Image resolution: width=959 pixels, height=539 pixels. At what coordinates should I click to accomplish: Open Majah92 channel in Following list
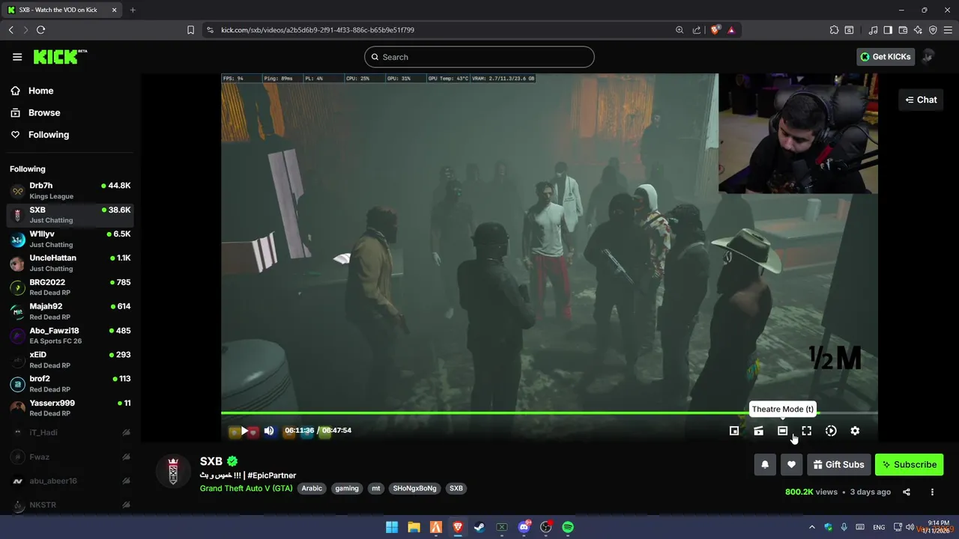70,311
